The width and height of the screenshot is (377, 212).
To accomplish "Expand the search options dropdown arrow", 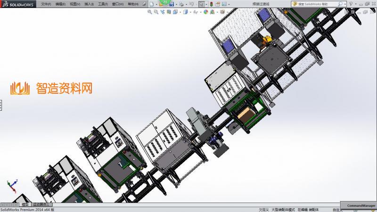I will pos(345,4).
